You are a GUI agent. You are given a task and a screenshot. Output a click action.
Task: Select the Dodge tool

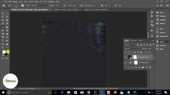3,37
